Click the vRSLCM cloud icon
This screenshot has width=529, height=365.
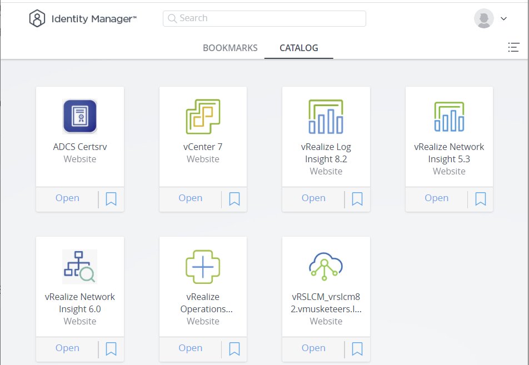tap(326, 267)
